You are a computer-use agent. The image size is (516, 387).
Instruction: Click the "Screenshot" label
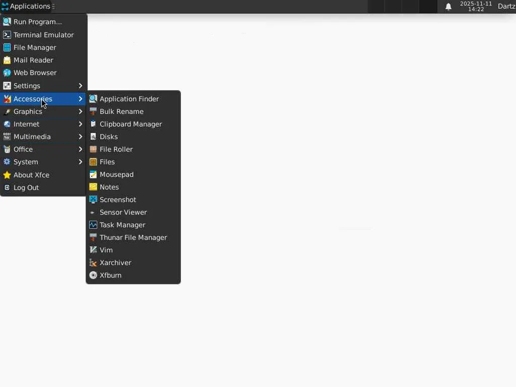pos(118,200)
